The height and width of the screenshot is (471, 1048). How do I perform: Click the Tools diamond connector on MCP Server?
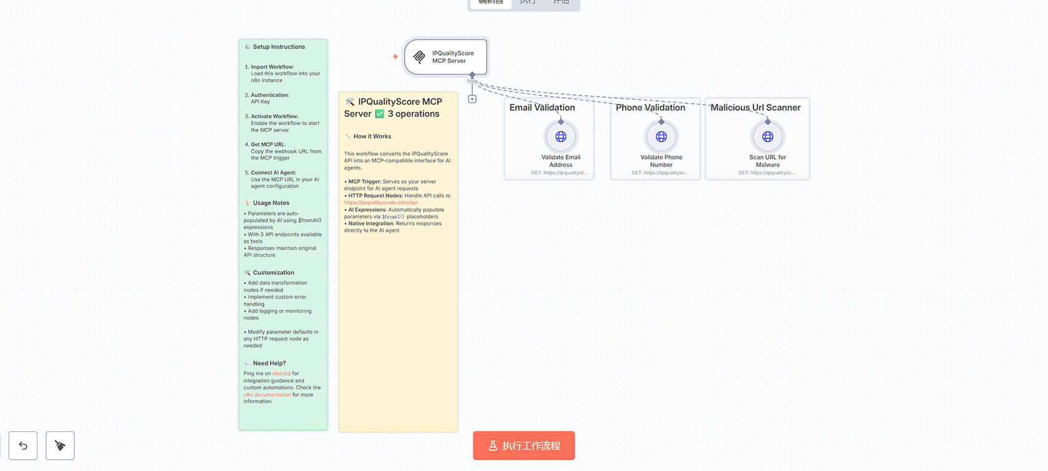[x=472, y=75]
